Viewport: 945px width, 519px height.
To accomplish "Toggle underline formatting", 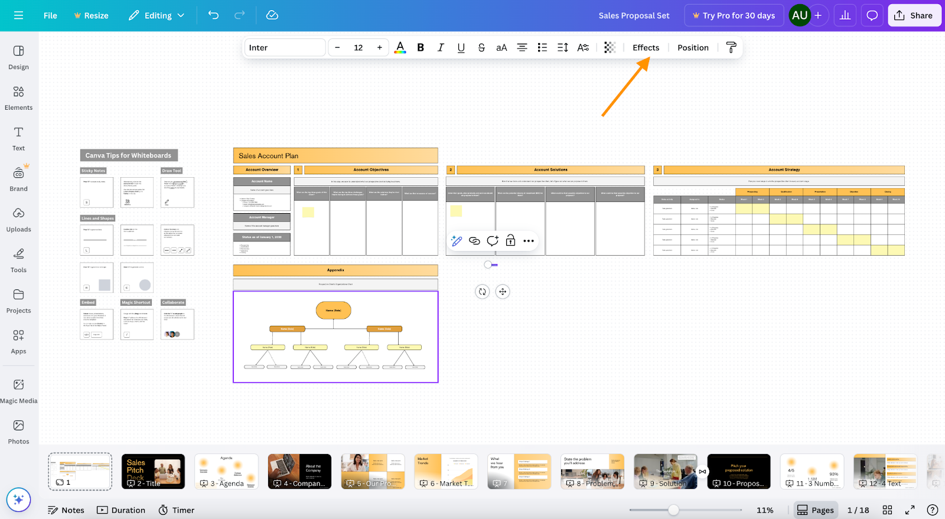I will (461, 48).
